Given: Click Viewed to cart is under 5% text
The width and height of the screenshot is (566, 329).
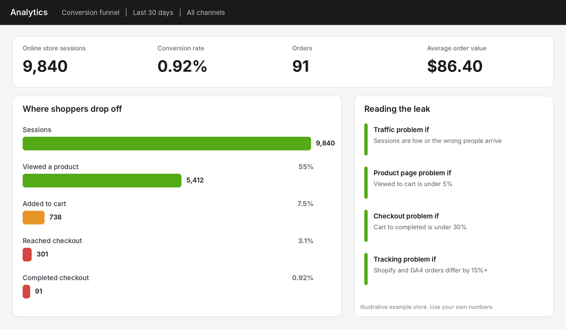Looking at the screenshot, I should coord(413,184).
